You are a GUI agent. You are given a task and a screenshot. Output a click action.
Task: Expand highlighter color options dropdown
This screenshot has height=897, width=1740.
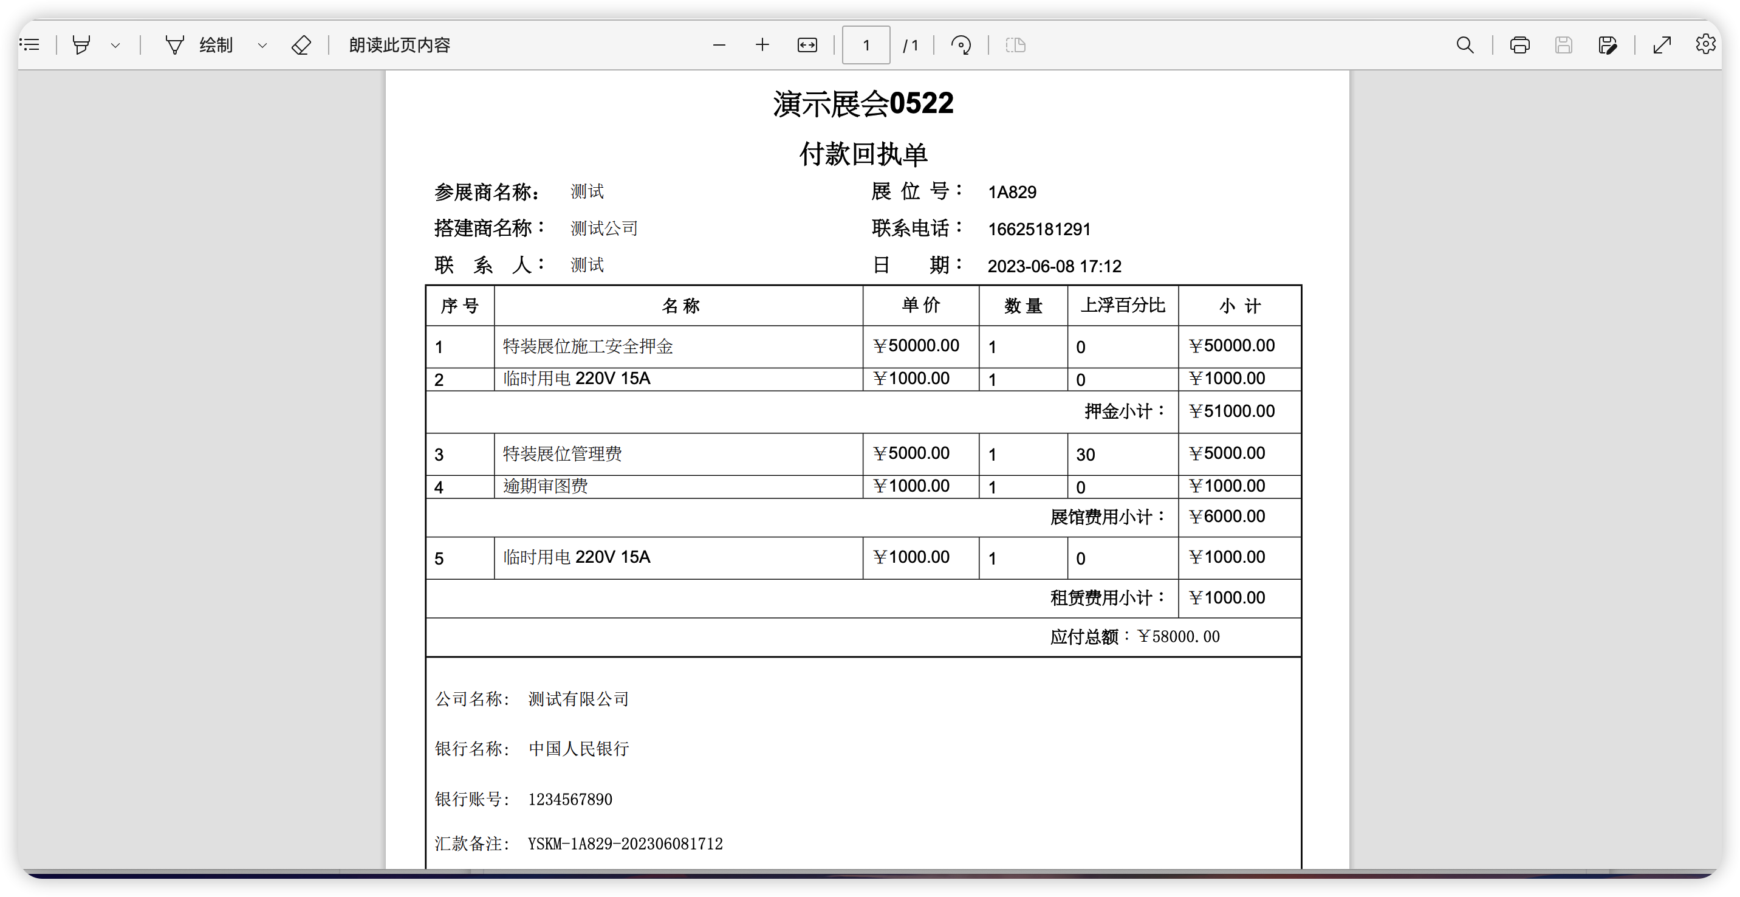(x=115, y=45)
